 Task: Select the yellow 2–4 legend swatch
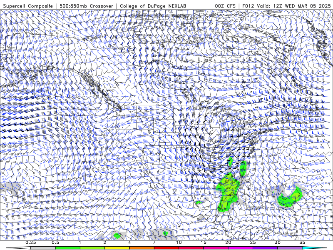(x=117, y=248)
